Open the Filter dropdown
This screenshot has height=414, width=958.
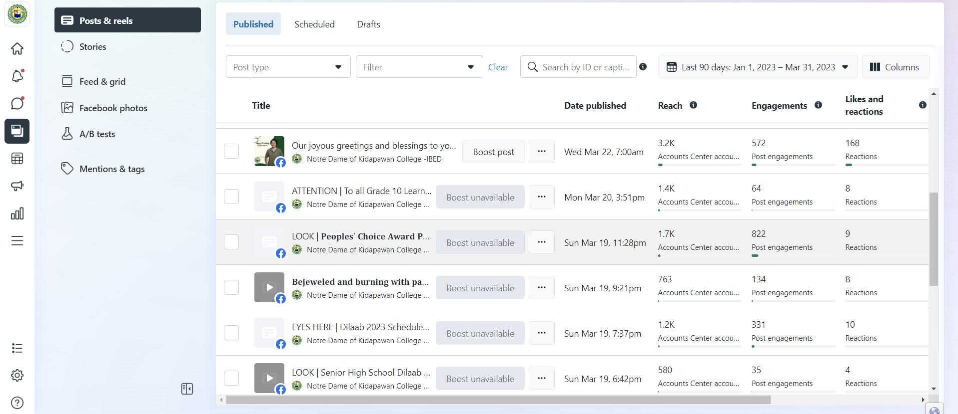(419, 67)
